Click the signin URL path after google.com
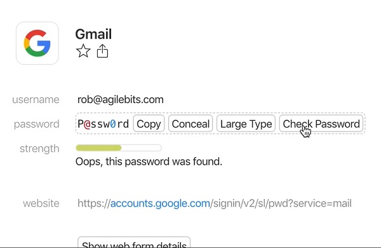 point(281,203)
